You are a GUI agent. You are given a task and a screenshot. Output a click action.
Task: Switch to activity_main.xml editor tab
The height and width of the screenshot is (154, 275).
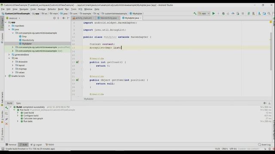(x=84, y=18)
